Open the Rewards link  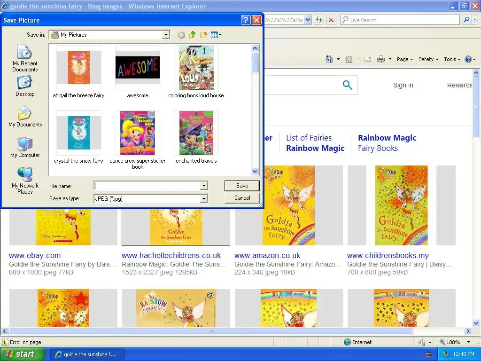click(x=459, y=85)
